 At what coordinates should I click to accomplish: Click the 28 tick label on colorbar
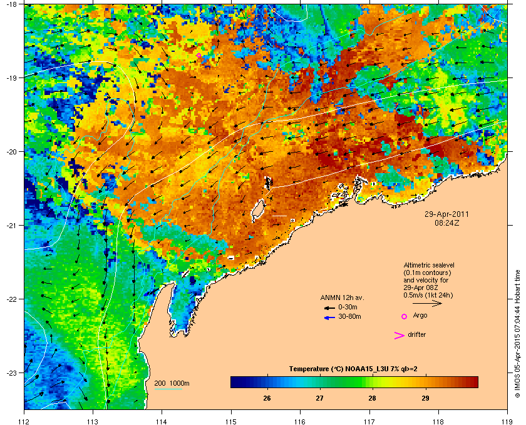click(372, 399)
